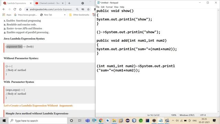Open the google.com bookmark
The image size is (220, 124).
(26, 15)
